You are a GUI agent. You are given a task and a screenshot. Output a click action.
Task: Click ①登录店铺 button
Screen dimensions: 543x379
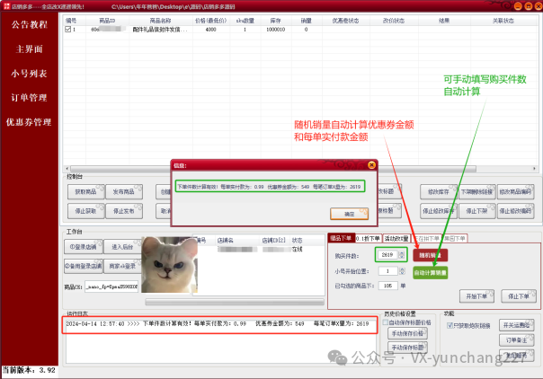[x=83, y=247]
